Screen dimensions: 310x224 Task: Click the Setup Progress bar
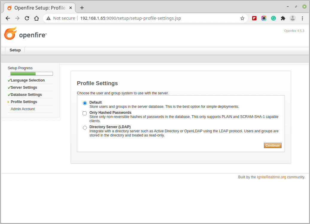32,73
